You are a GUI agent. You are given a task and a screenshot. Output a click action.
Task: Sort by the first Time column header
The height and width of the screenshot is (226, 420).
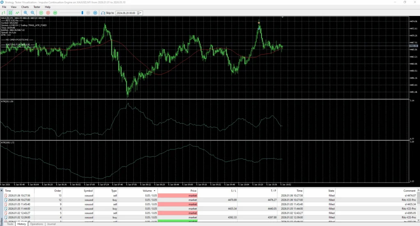point(8,191)
